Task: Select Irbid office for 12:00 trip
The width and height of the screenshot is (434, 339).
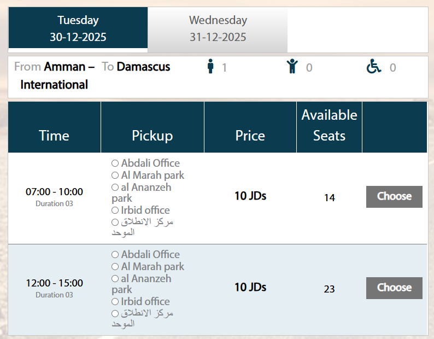Action: click(115, 302)
